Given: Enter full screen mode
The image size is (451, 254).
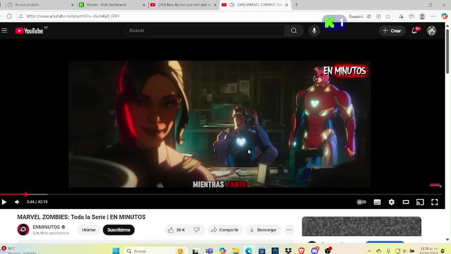Looking at the screenshot, I should point(434,202).
